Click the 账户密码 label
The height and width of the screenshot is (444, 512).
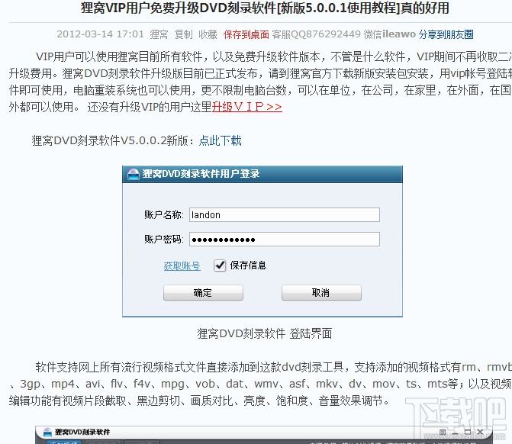tap(164, 240)
